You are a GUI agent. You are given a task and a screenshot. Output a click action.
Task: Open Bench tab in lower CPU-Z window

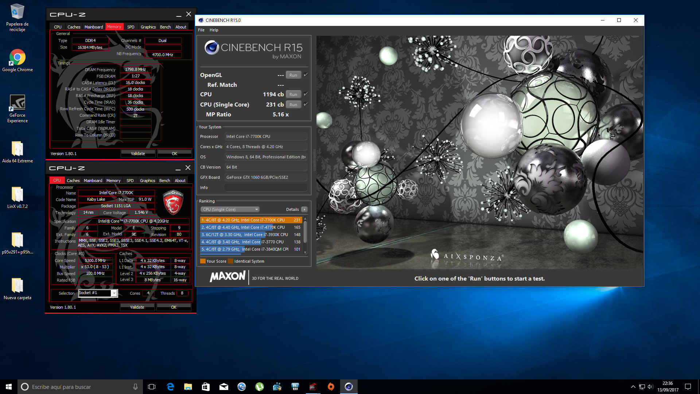165,181
